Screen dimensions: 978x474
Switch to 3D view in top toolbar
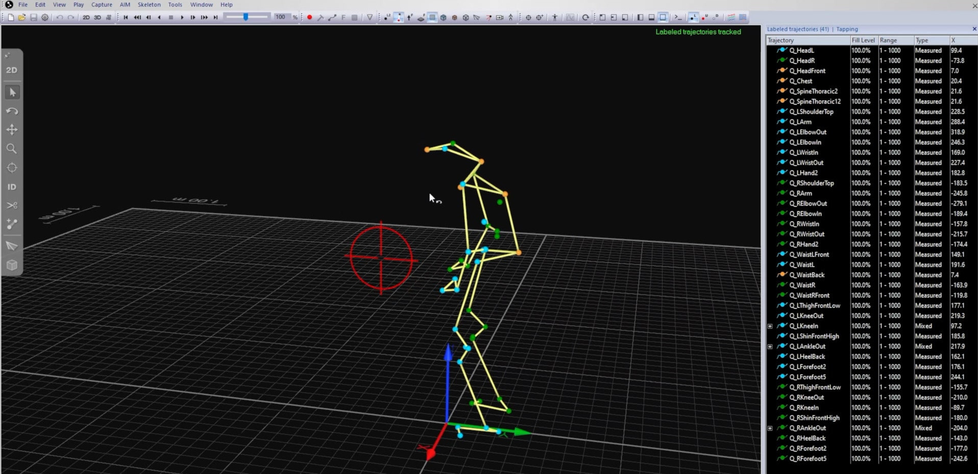[x=97, y=17]
